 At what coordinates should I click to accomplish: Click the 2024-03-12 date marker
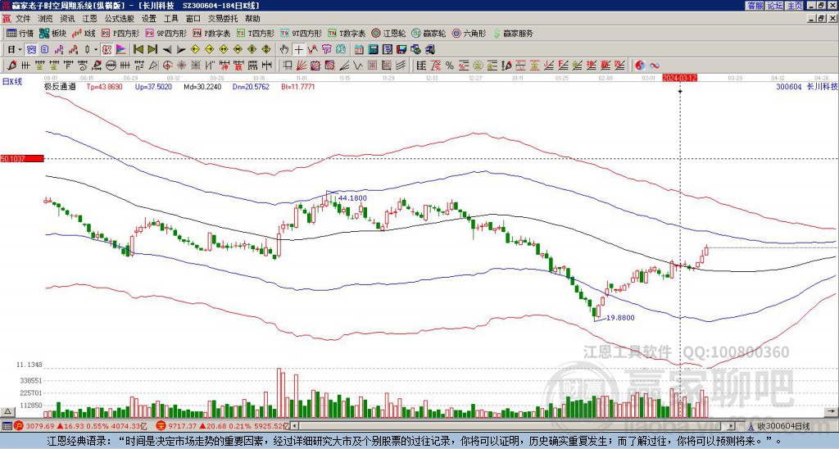[x=679, y=78]
